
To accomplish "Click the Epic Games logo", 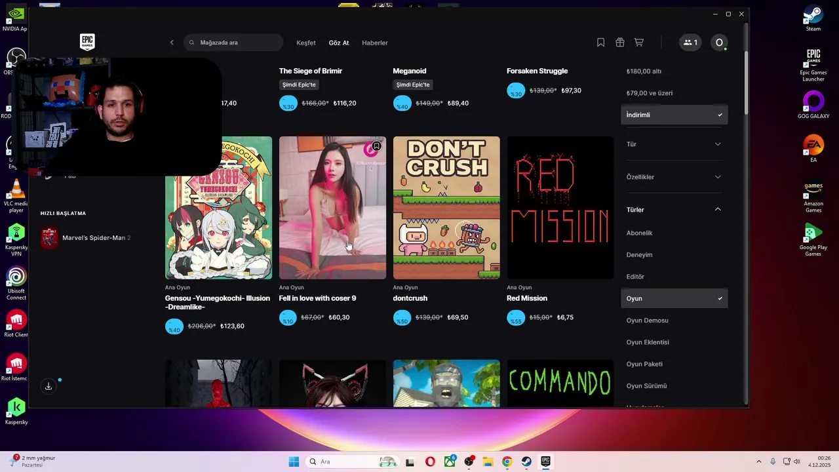I will pos(87,42).
